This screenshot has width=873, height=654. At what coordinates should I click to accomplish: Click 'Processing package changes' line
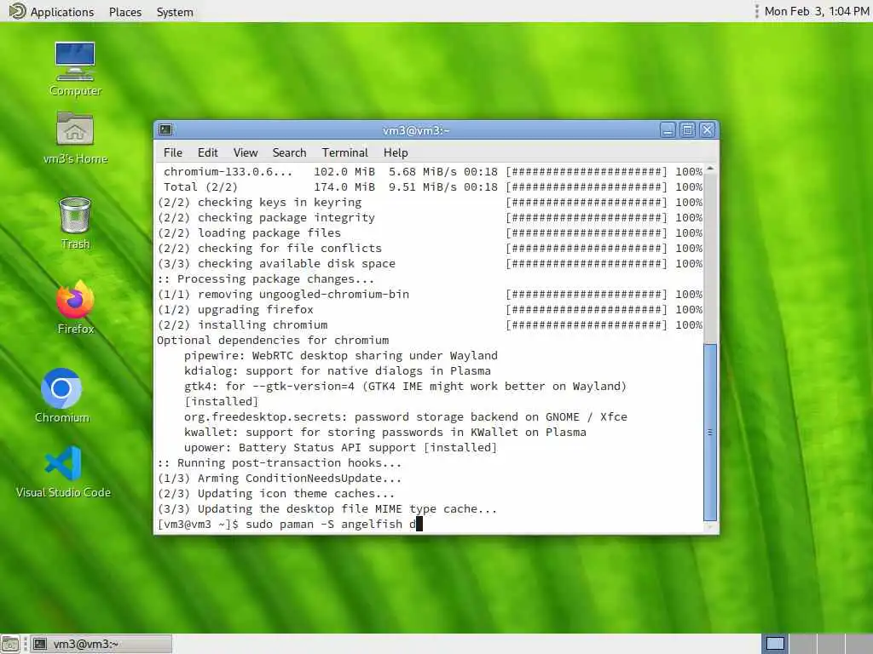[x=266, y=278]
